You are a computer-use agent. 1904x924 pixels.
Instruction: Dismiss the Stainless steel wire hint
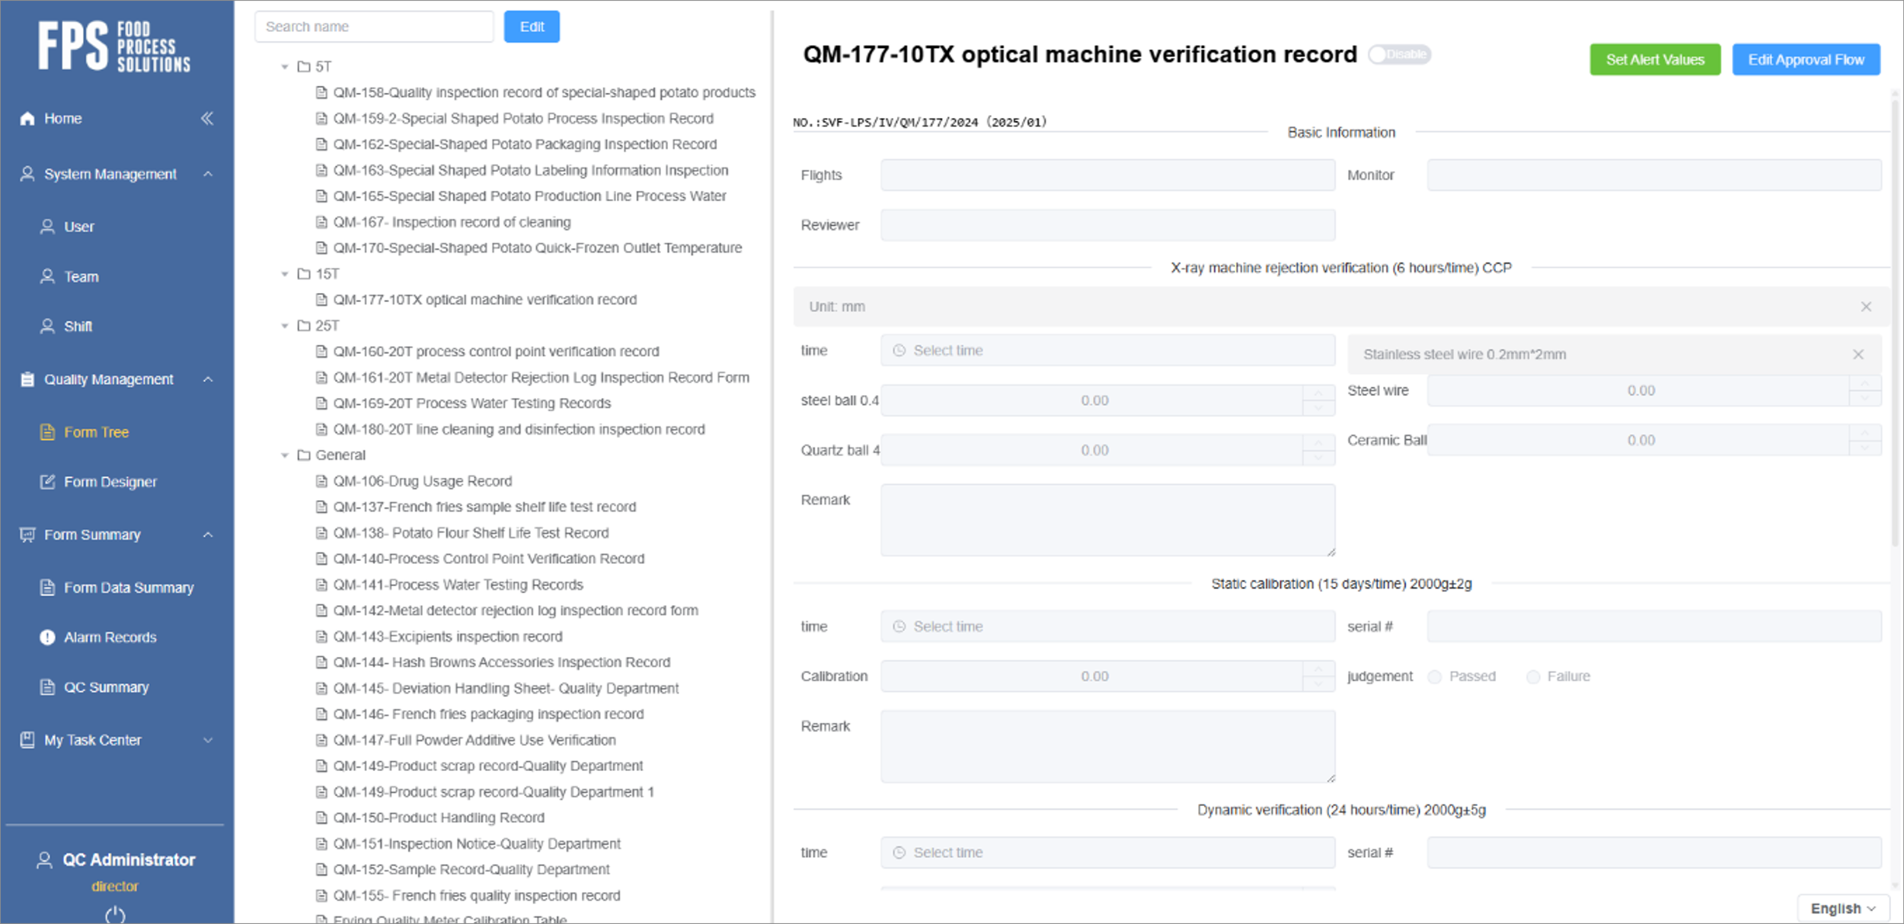tap(1858, 355)
